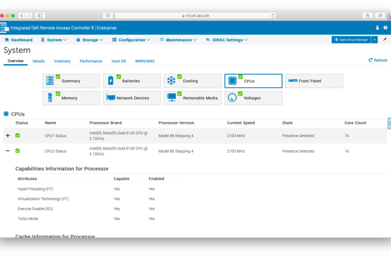Open the Cooling snowflake tile
Screen dimensions: 391x258
tap(192, 81)
